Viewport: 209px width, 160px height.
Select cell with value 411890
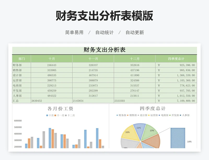[x=135, y=75]
